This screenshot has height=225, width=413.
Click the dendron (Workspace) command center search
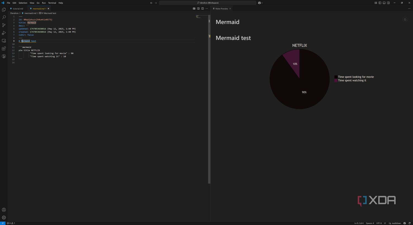click(208, 3)
